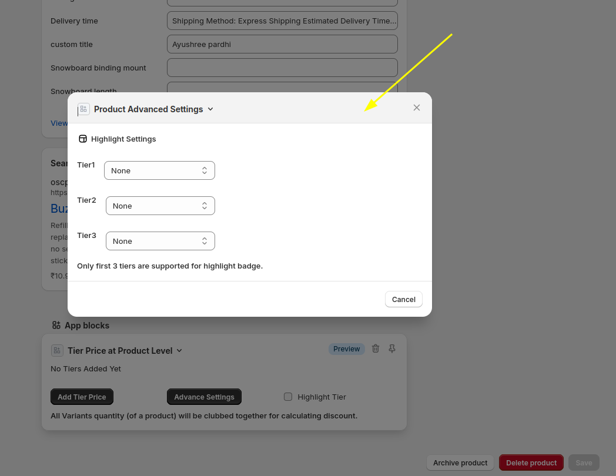The height and width of the screenshot is (476, 616).
Task: Click the Delete product button
Action: (531, 462)
